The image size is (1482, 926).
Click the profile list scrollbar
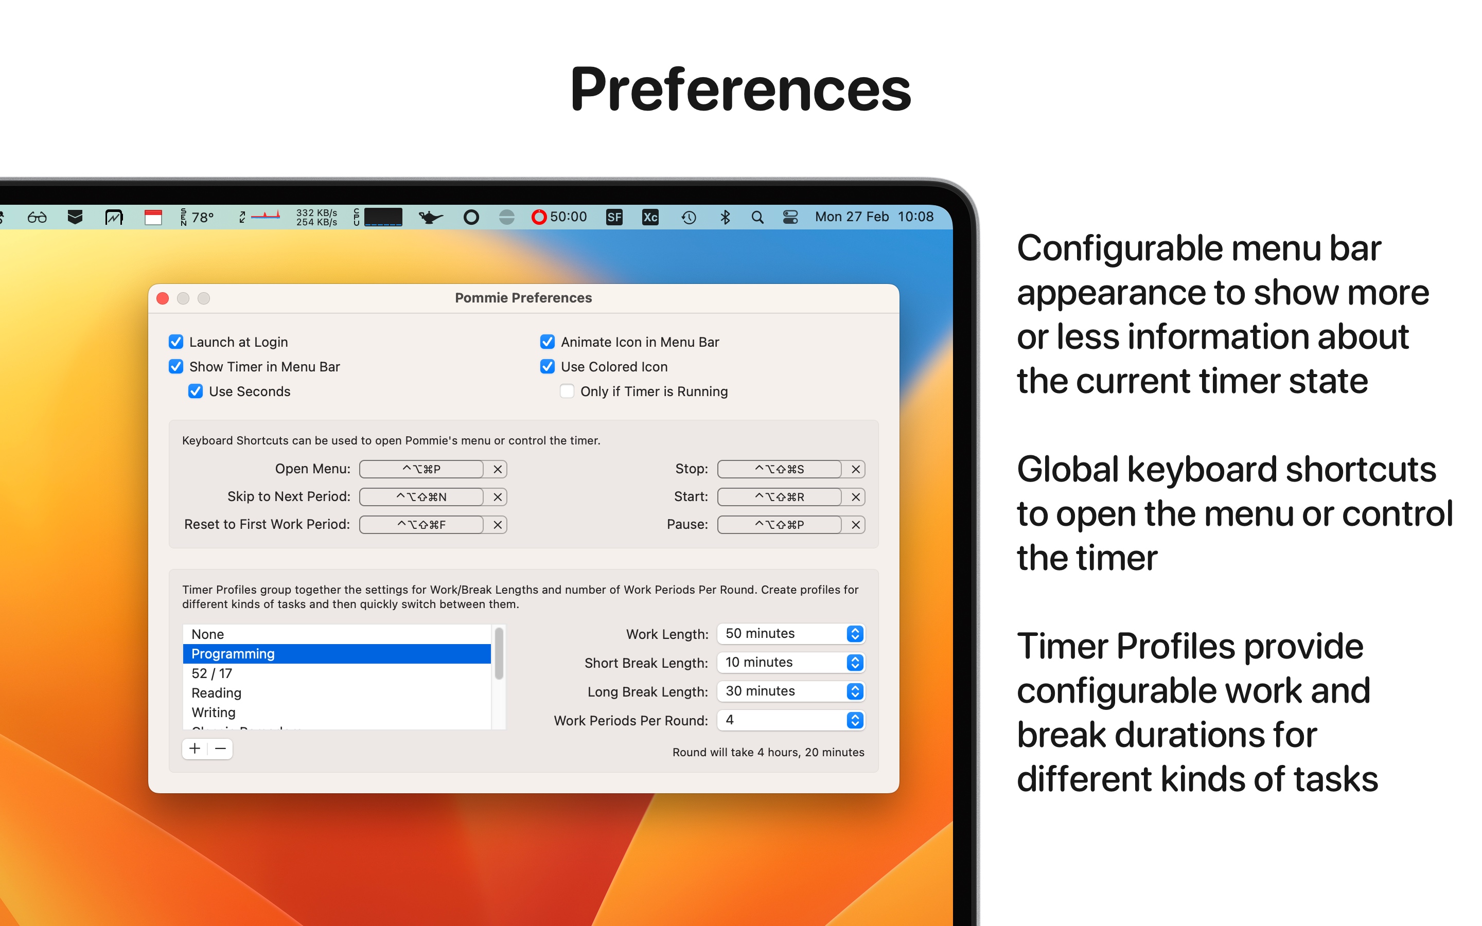[499, 653]
